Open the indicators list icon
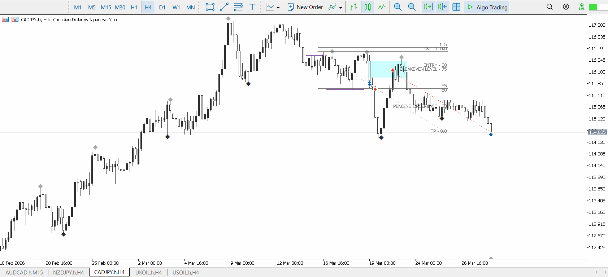 pos(332,7)
